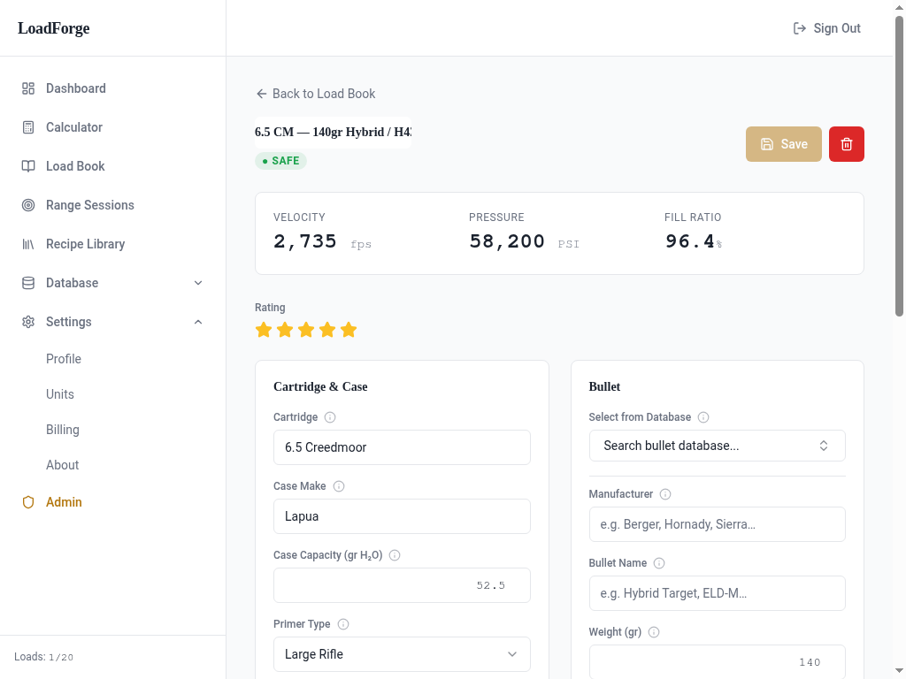Screen dimensions: 906x679
Task: Click the Dashboard grid icon
Action: click(28, 88)
